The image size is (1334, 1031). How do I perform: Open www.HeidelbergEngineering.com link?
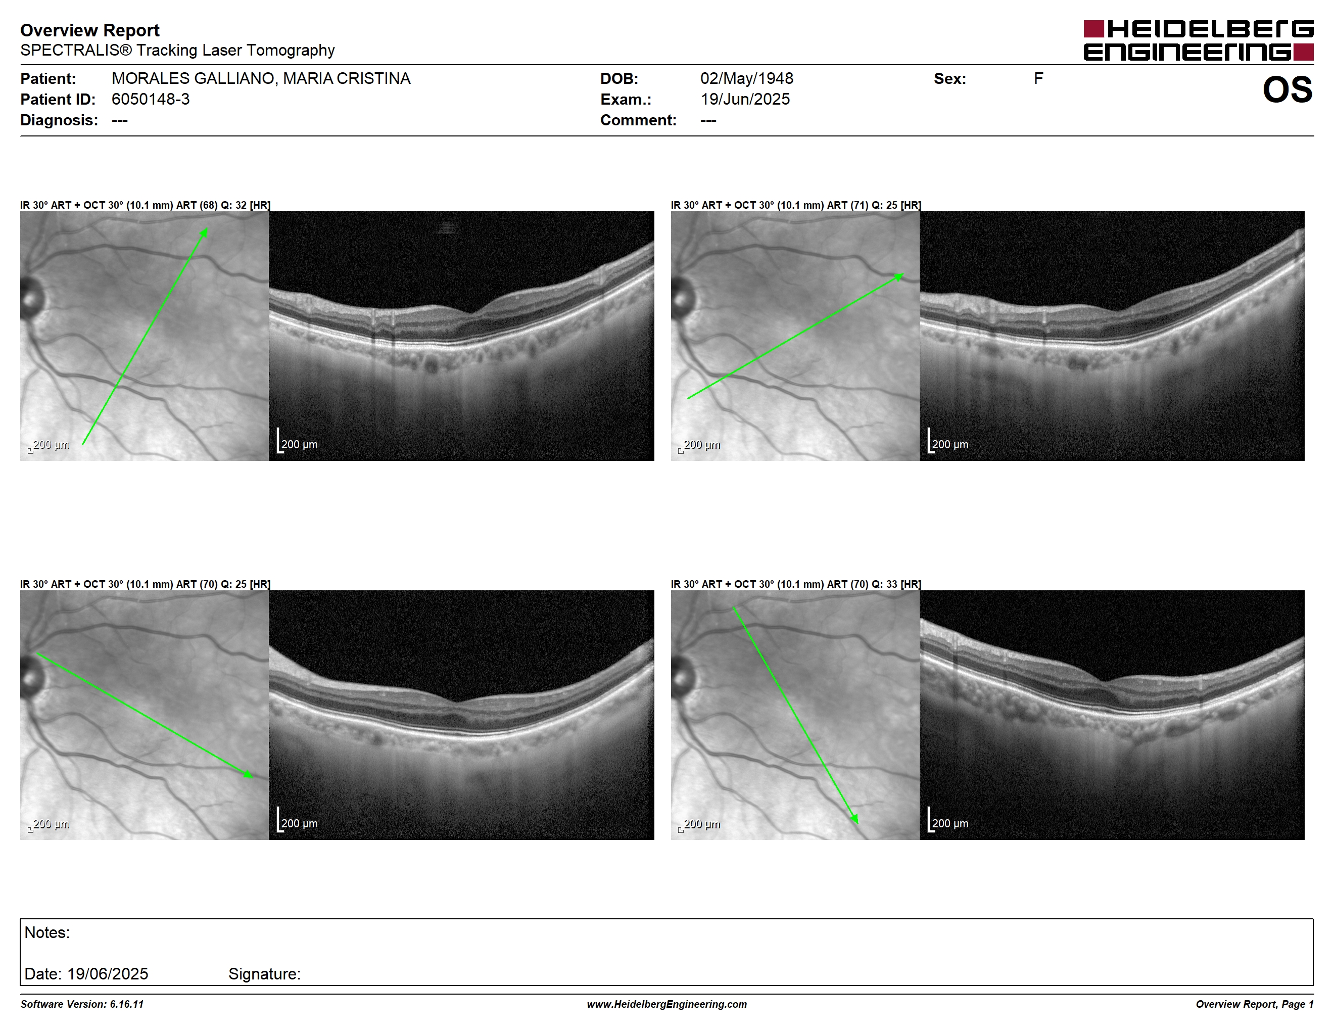(x=667, y=1004)
